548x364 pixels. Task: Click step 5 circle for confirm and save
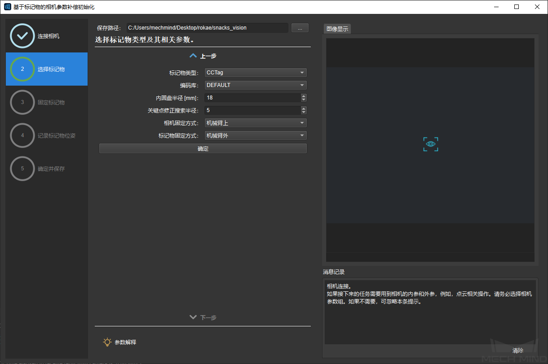[22, 169]
